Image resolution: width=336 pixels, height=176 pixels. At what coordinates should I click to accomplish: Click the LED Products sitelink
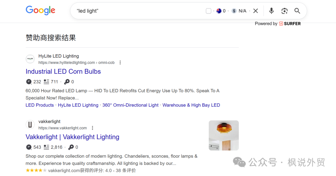coord(40,105)
